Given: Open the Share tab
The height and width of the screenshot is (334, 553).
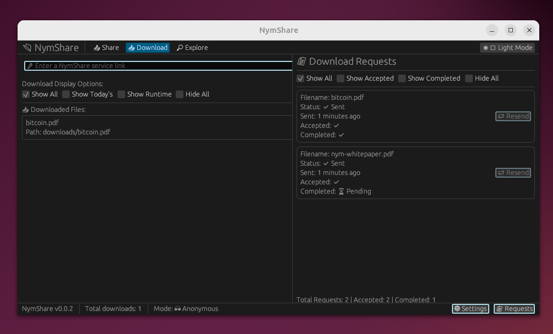Looking at the screenshot, I should click(x=106, y=48).
